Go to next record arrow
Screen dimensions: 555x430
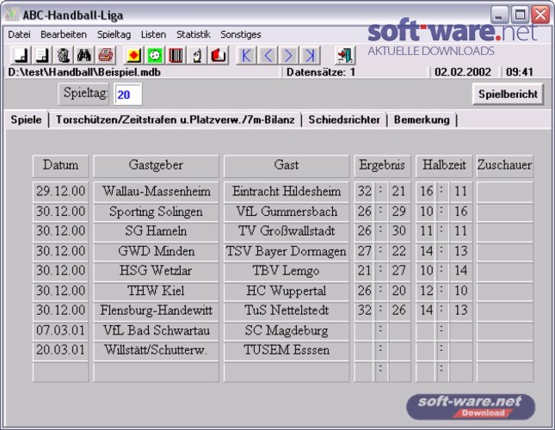[x=289, y=55]
